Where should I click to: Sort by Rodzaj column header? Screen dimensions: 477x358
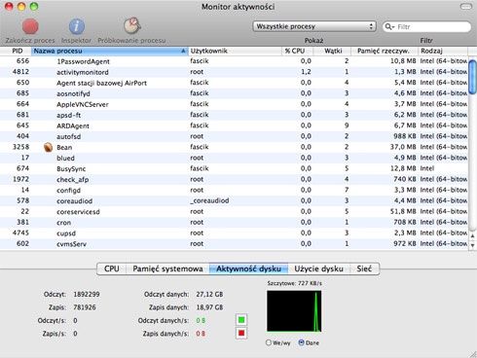click(x=443, y=51)
